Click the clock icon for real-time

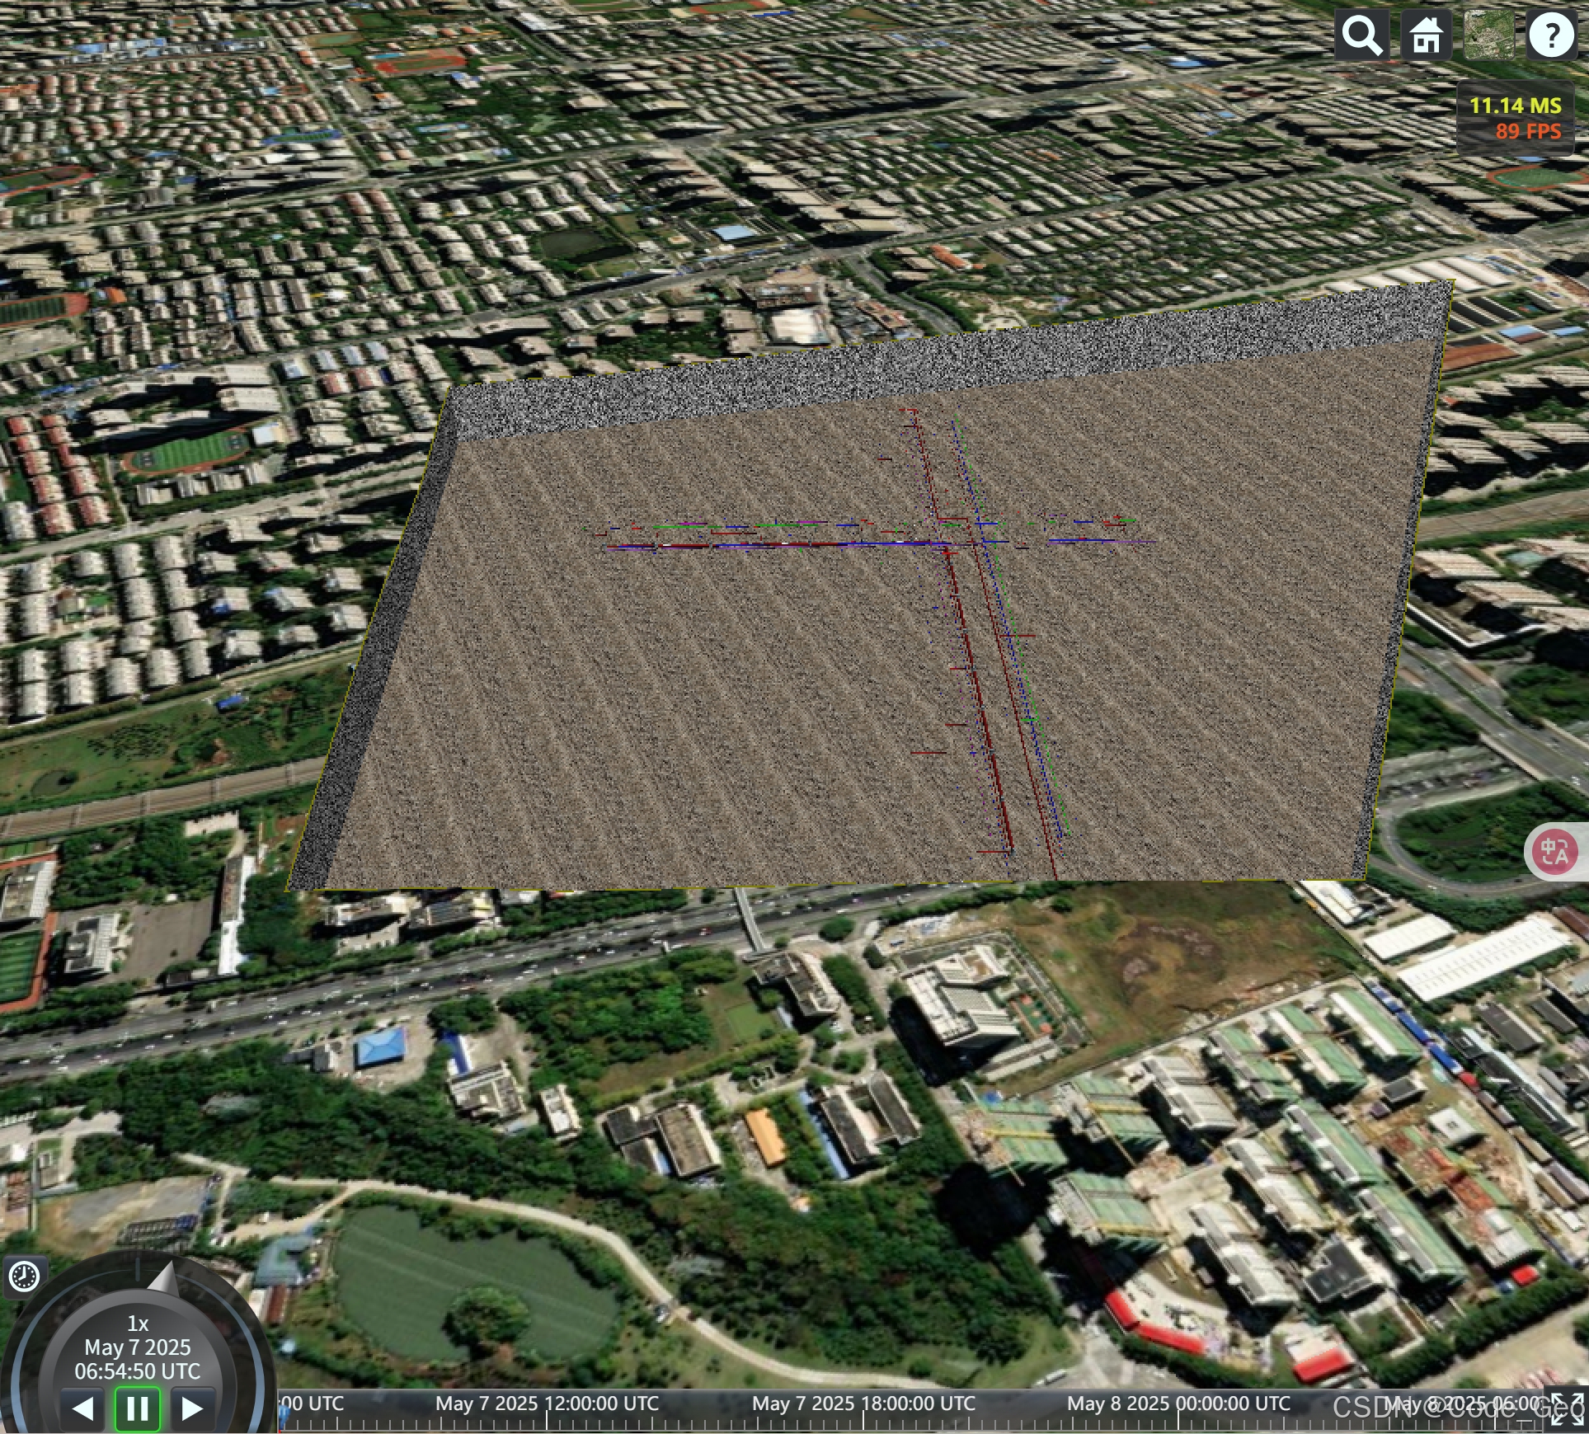click(x=24, y=1276)
